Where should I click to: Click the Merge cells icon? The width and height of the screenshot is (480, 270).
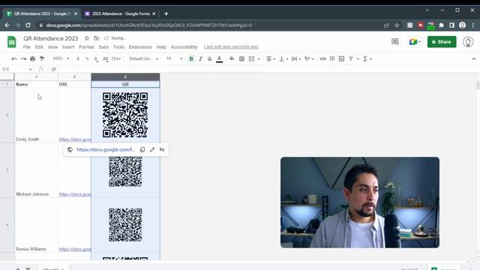point(252,58)
